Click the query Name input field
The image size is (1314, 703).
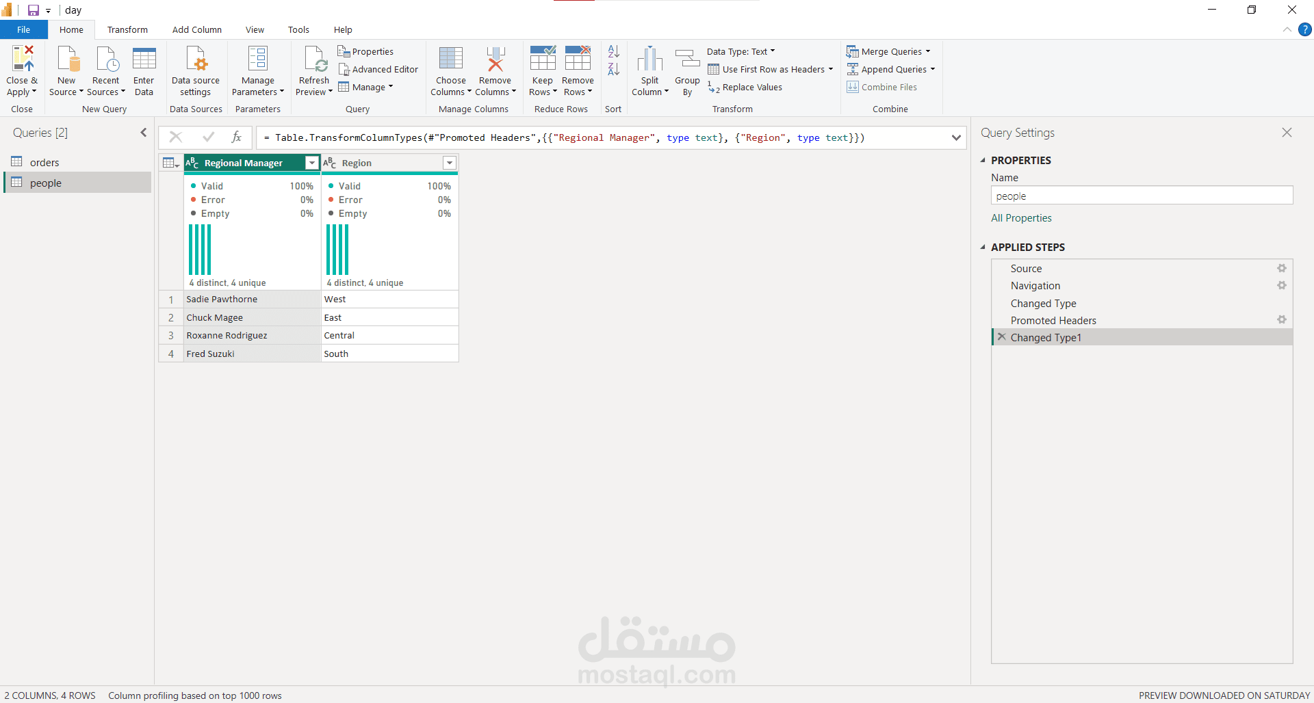[1142, 196]
